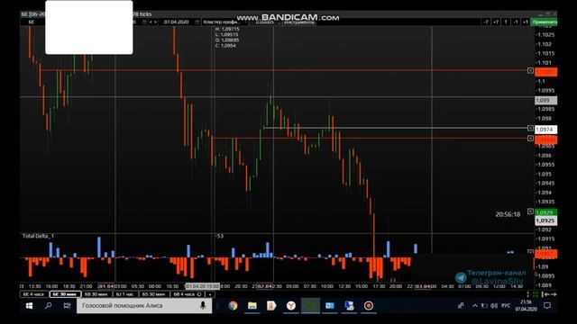Click the +1 step button
The height and width of the screenshot is (324, 577).
[x=526, y=22]
